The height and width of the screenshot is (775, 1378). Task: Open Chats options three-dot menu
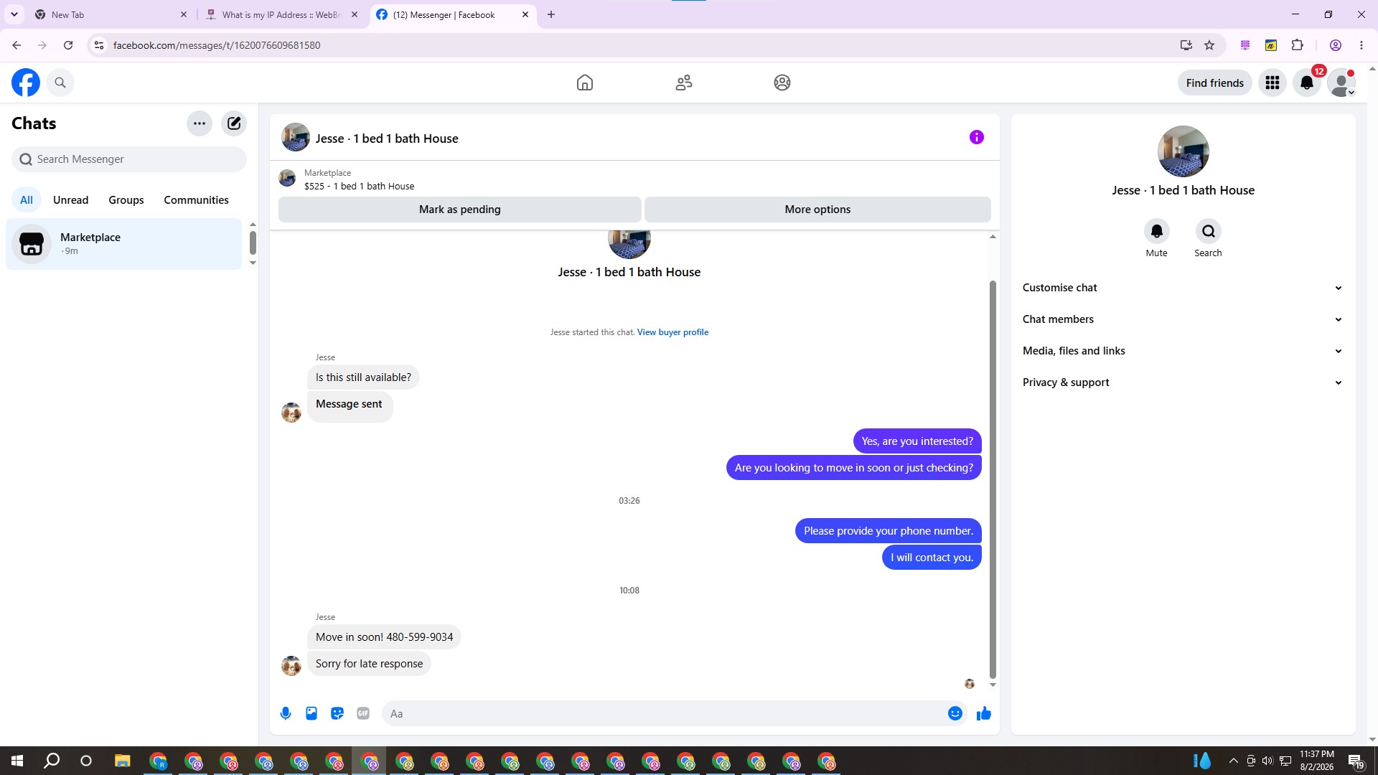pyautogui.click(x=200, y=123)
